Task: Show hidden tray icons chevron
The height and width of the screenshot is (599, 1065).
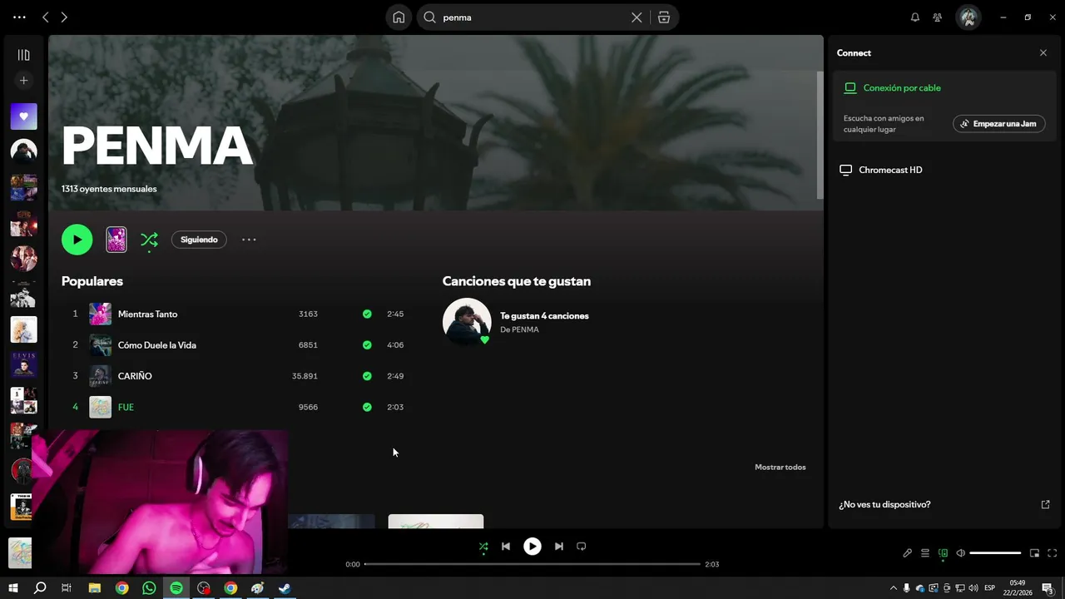Action: click(894, 588)
